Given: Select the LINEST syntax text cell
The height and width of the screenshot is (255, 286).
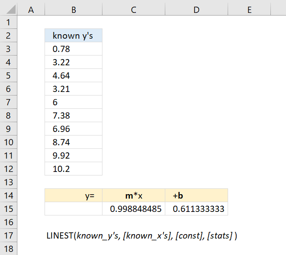Looking at the screenshot, I should 142,235.
